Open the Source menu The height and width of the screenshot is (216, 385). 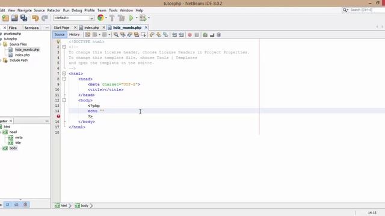pos(39,10)
